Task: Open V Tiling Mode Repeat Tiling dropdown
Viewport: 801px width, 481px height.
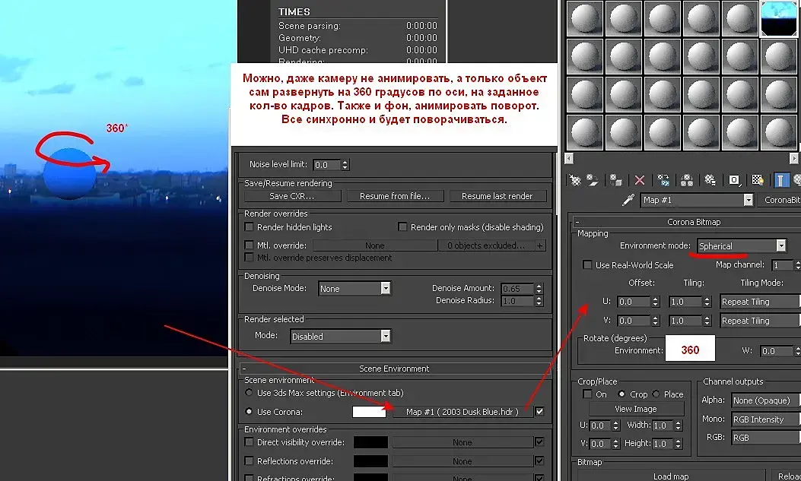Action: [x=760, y=321]
